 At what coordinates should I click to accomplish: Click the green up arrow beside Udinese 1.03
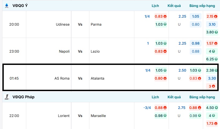pos(165,24)
